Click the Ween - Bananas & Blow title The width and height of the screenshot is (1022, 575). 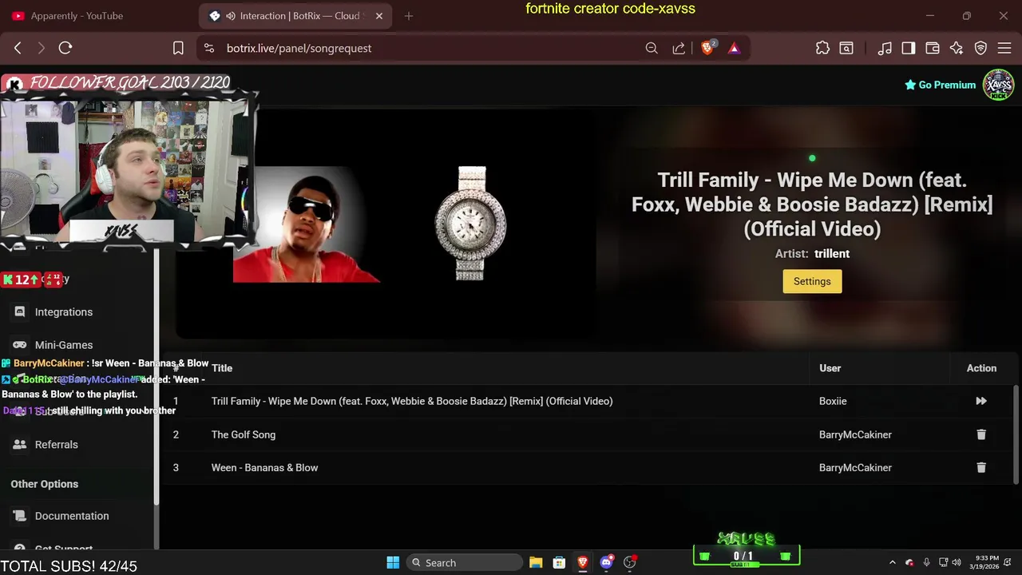(264, 468)
